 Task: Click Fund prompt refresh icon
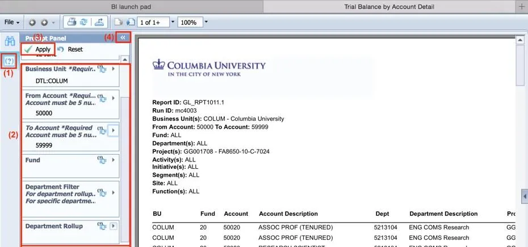102,160
